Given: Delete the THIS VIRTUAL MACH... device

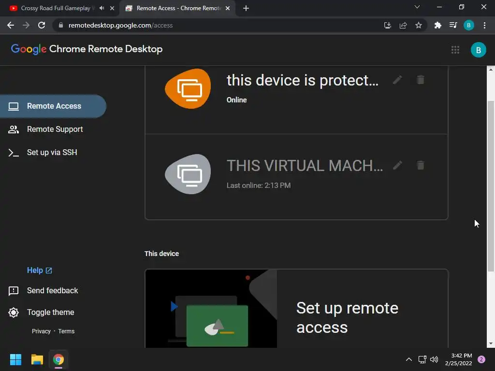Looking at the screenshot, I should click(x=421, y=165).
